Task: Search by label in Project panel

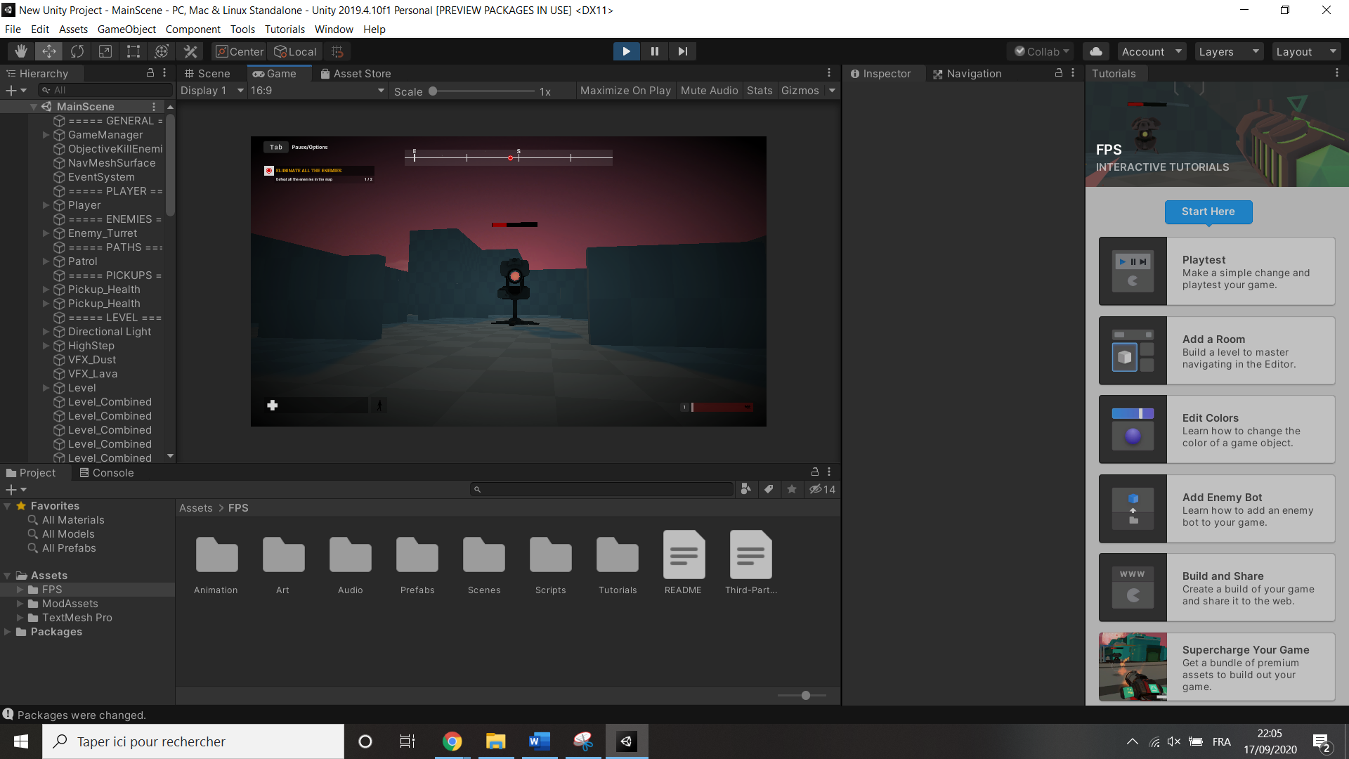Action: [769, 489]
